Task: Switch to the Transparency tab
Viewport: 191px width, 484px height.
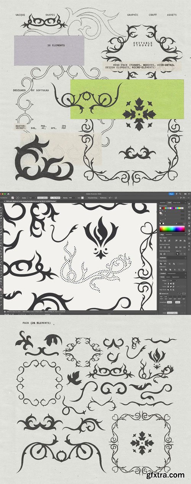Action: [172, 273]
